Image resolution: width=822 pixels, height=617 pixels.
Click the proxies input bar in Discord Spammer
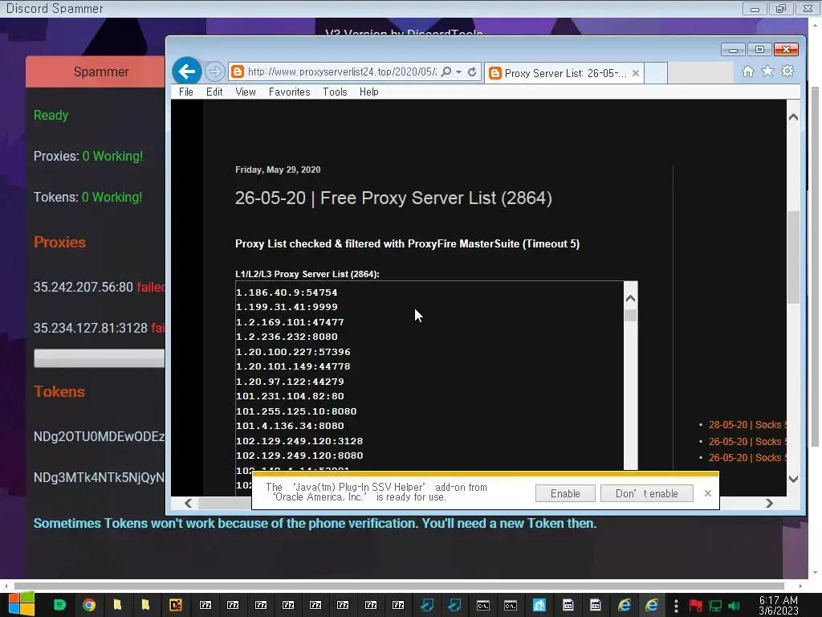pyautogui.click(x=99, y=358)
